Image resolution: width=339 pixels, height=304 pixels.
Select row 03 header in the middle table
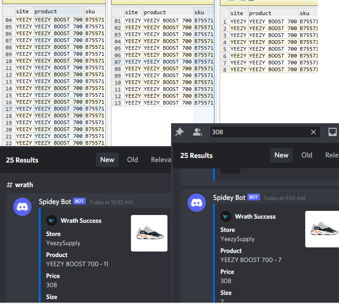(118, 34)
